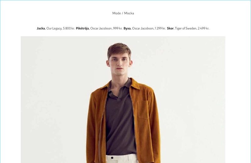Click the black button on the white trousers
This screenshot has height=163, width=251.
tap(112, 158)
